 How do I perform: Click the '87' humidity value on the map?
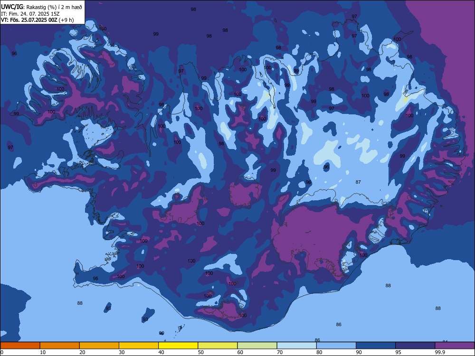point(358,182)
